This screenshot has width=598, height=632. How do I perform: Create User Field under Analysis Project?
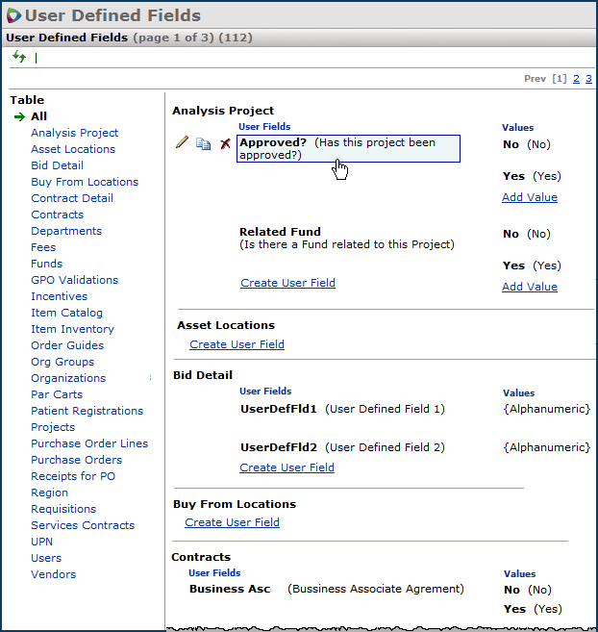point(287,283)
